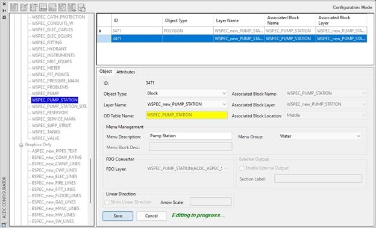Click the Layer Name column header
376x228 pixels.
[239, 20]
